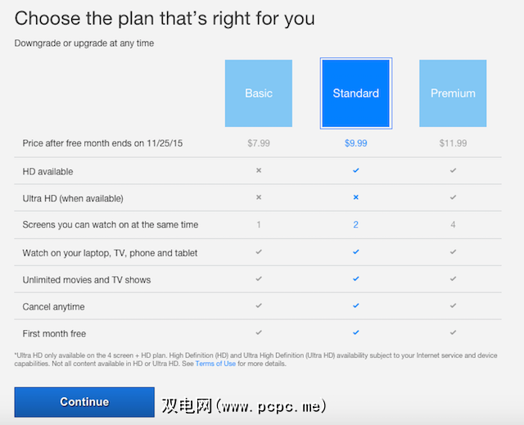524x425 pixels.
Task: Open the Terms of Use link
Action: tap(215, 364)
